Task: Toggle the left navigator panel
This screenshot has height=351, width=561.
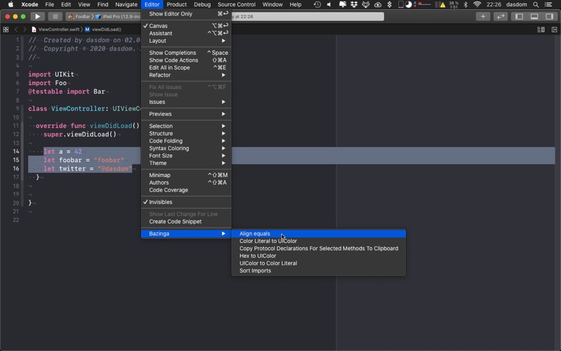Action: (x=519, y=16)
